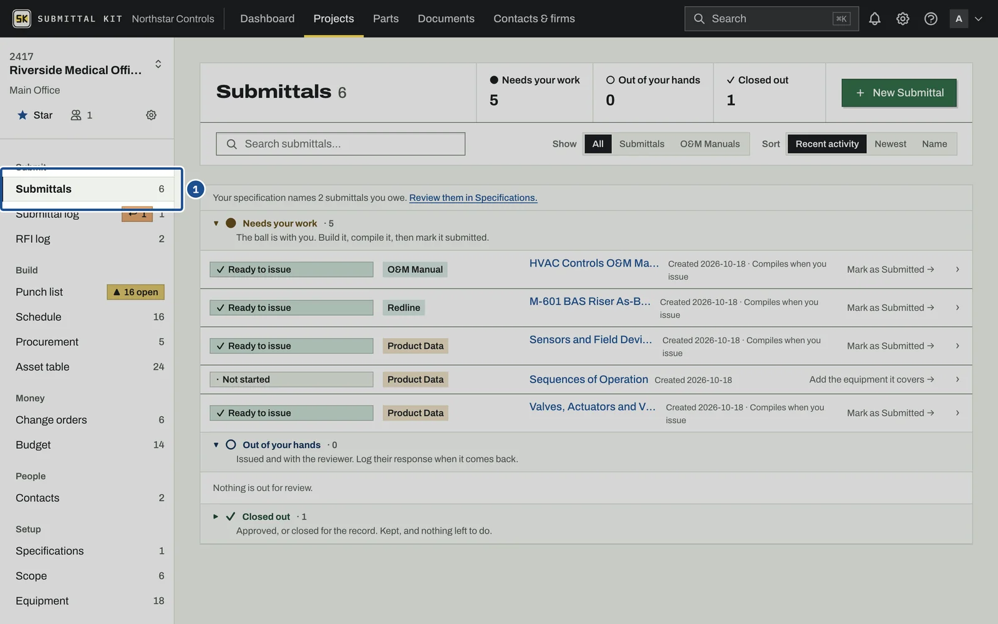Viewport: 998px width, 624px height.
Task: Open the Documents tab
Action: point(446,19)
